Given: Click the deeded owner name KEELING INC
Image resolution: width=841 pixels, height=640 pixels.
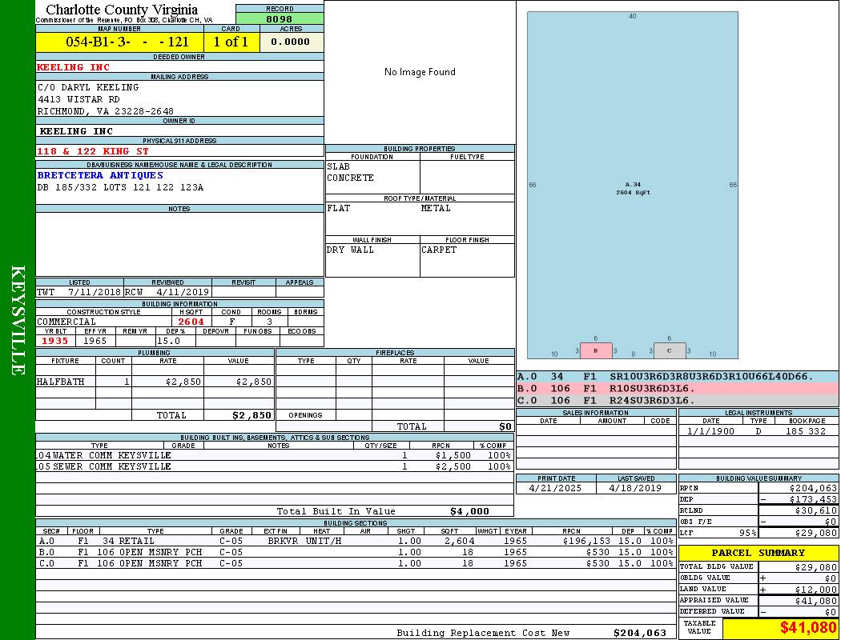Looking at the screenshot, I should point(74,67).
